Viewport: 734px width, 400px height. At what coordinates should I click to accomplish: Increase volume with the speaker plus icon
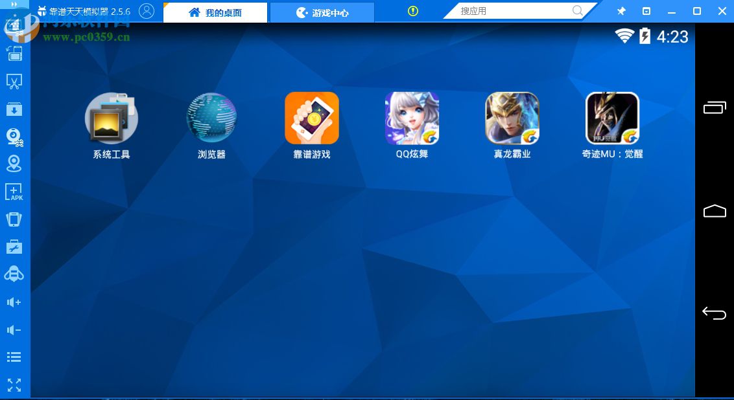pyautogui.click(x=14, y=302)
